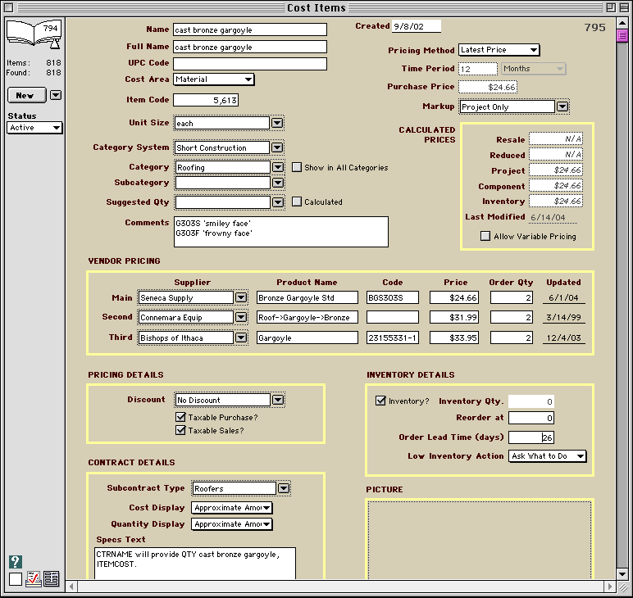Open Main supplier dropdown for Seneca Supply

click(x=241, y=297)
